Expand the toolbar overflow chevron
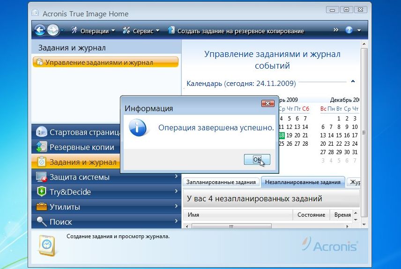Screen dimensions: 401x269 336,30
